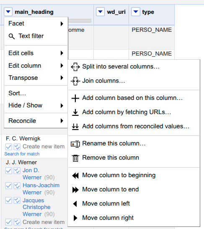Check double-check create new item for F. C. Wernigk
Screen dimensions: 204x229
tap(17, 147)
